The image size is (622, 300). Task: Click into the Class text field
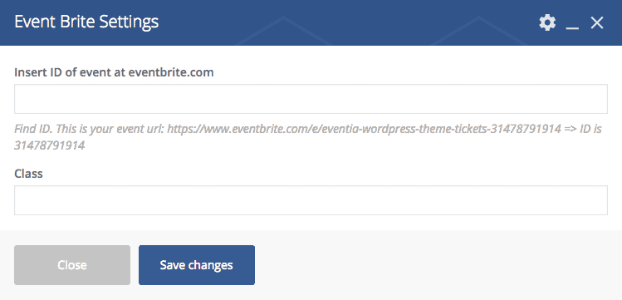pos(311,200)
